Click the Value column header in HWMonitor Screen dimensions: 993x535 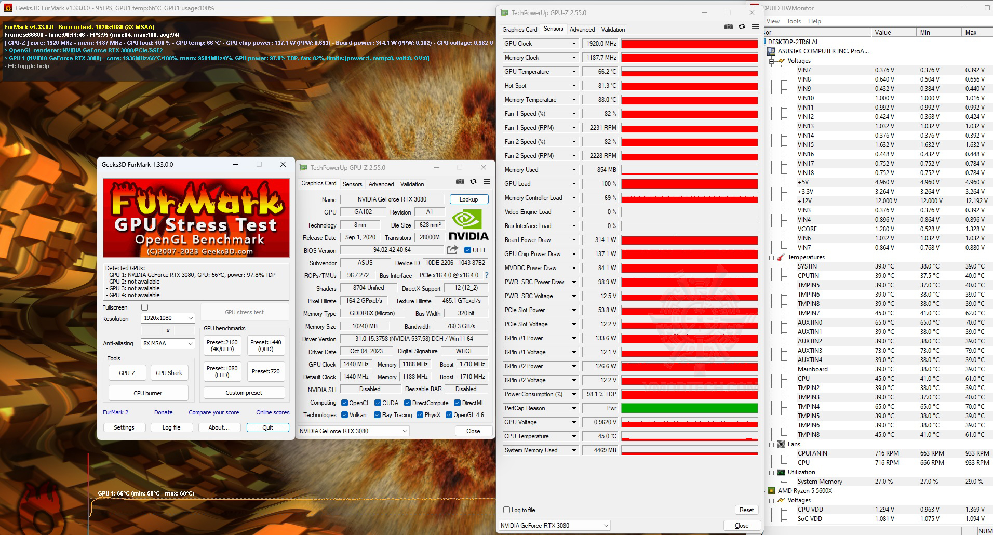(x=893, y=32)
